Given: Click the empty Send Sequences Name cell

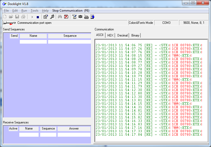Looking at the screenshot, I should pos(33,42).
